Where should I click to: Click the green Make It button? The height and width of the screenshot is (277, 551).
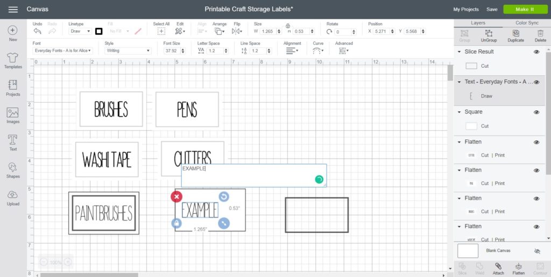(x=525, y=9)
